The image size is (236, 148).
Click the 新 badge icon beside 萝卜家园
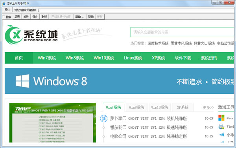[104, 119]
